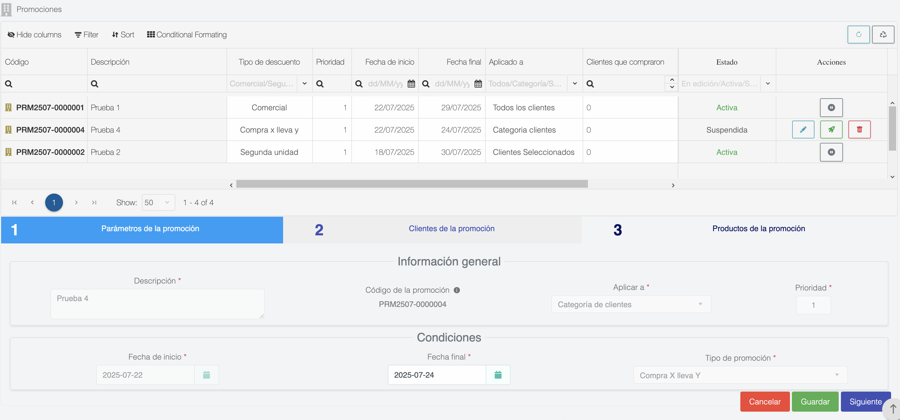Open Hide columns options
Screen dimensions: 900x420
click(34, 35)
